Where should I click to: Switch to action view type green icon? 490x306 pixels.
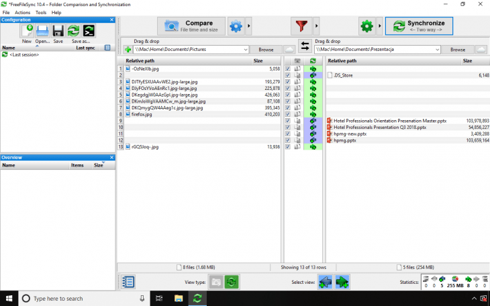click(232, 283)
